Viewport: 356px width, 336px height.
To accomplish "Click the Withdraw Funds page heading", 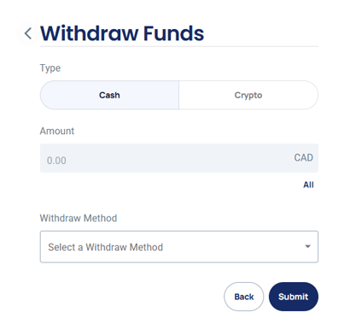I will 122,33.
